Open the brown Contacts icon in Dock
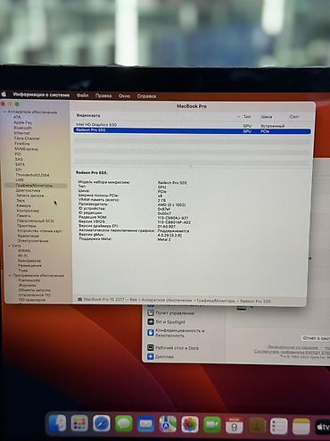The image size is (330, 441). point(257,426)
